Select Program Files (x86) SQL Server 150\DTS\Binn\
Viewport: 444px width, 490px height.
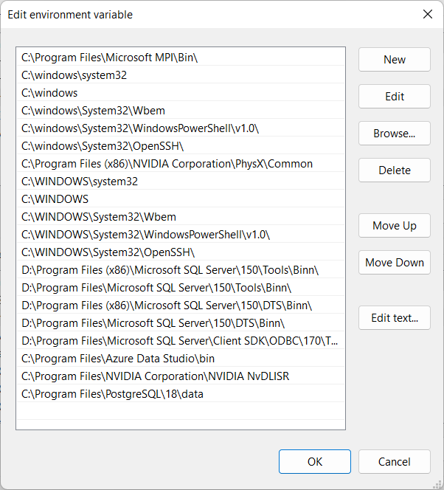point(181,306)
